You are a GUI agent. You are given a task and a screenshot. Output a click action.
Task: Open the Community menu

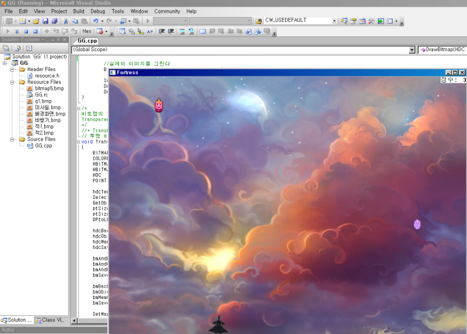coord(167,11)
